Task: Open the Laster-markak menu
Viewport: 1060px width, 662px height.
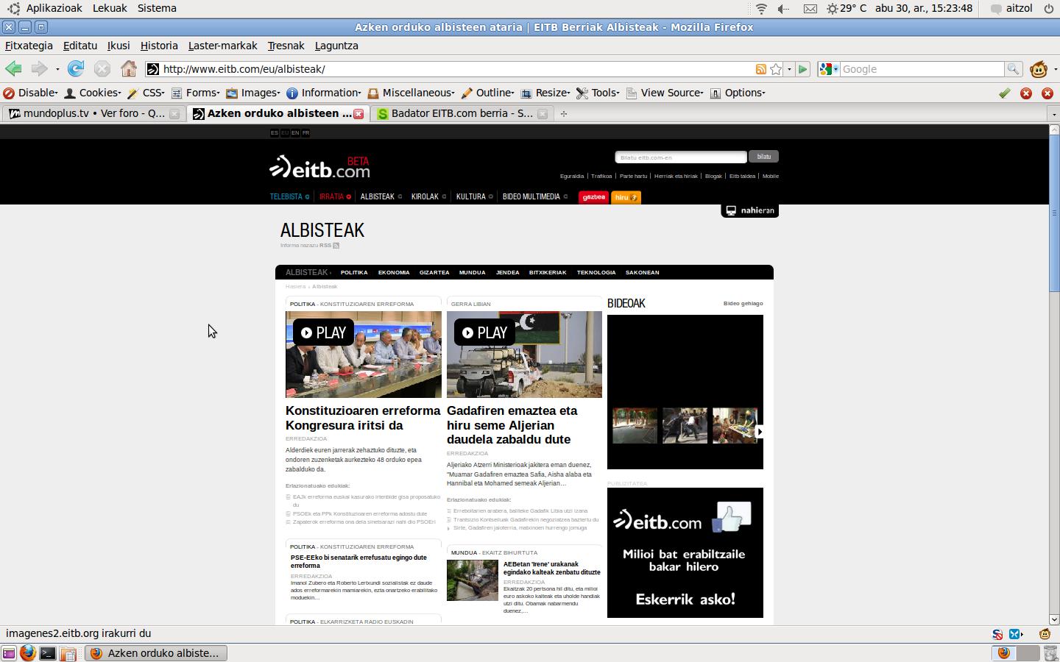Action: [x=222, y=46]
